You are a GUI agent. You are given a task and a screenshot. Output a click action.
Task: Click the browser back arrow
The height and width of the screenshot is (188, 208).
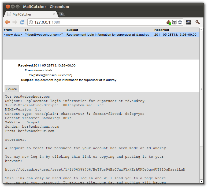(8, 22)
